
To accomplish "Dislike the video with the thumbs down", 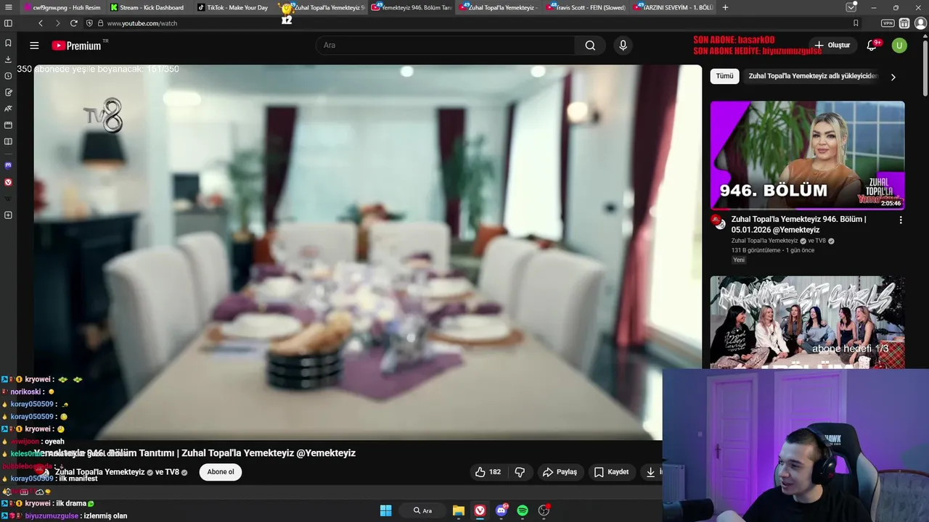I will (x=520, y=472).
